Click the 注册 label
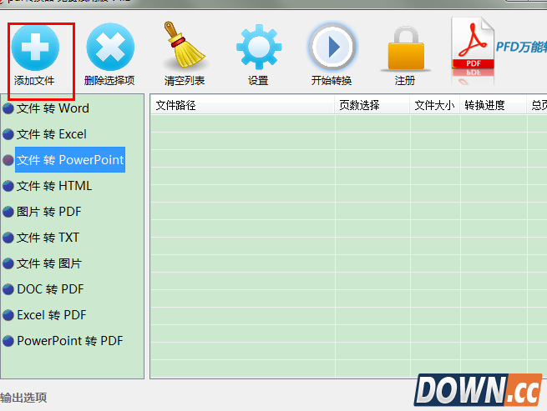 (x=405, y=81)
